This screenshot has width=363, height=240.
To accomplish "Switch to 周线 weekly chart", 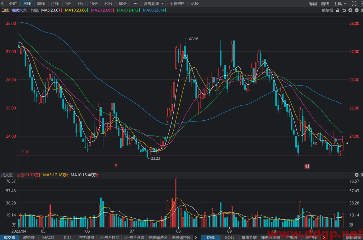I will tap(41, 4).
